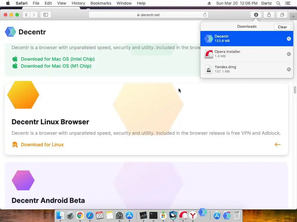
Task: Open the Apple menu
Action: 8,3
